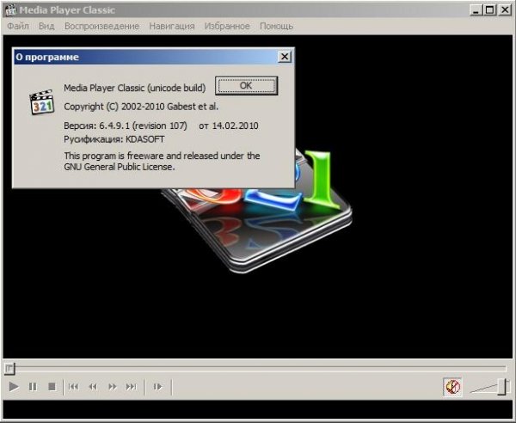Click the black status bar at bottom
516x423 pixels.
tap(258, 409)
